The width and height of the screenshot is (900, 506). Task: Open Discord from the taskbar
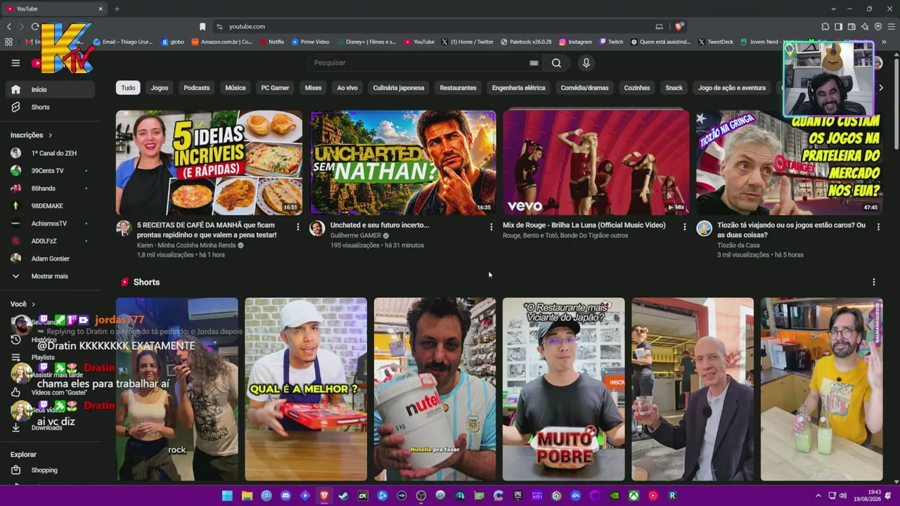point(285,495)
